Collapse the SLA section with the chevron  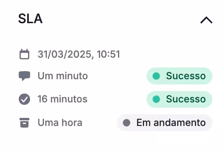point(206,20)
